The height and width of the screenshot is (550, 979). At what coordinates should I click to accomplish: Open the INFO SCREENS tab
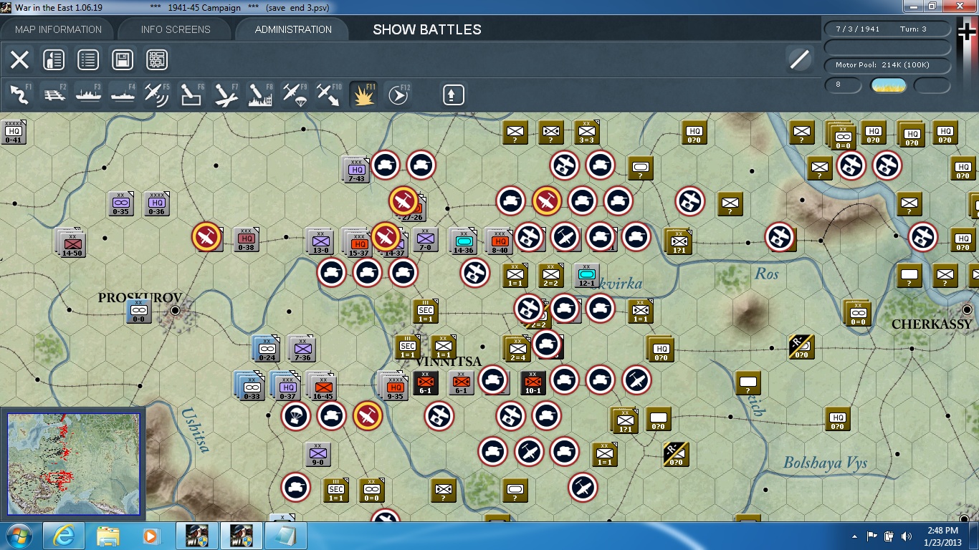(x=176, y=29)
